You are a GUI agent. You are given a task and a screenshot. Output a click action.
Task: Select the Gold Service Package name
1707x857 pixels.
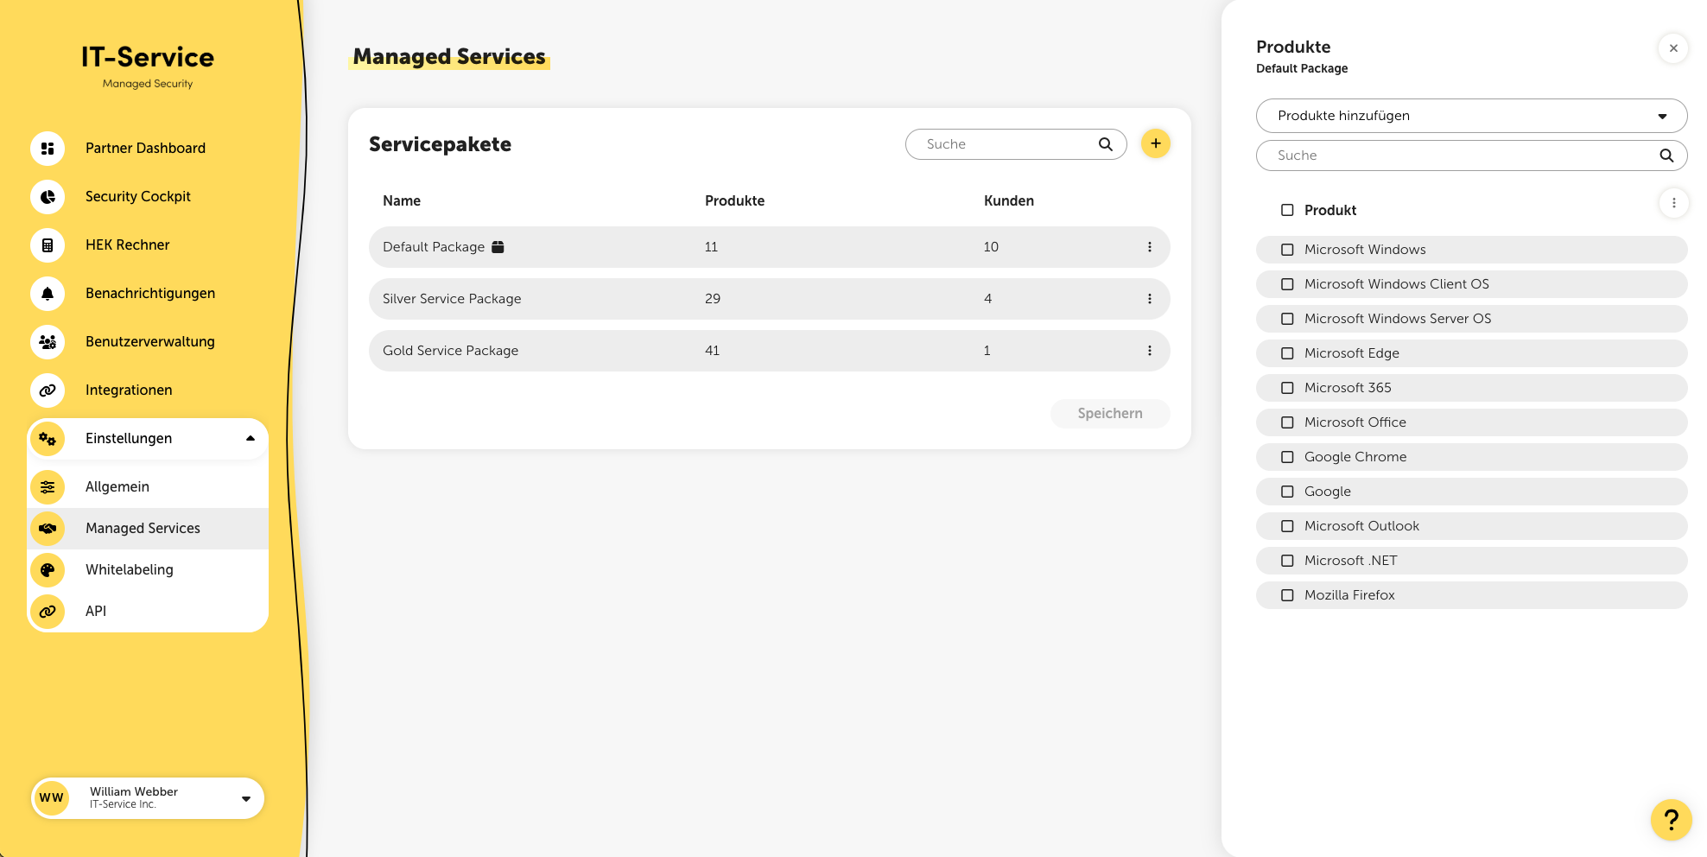click(x=450, y=351)
